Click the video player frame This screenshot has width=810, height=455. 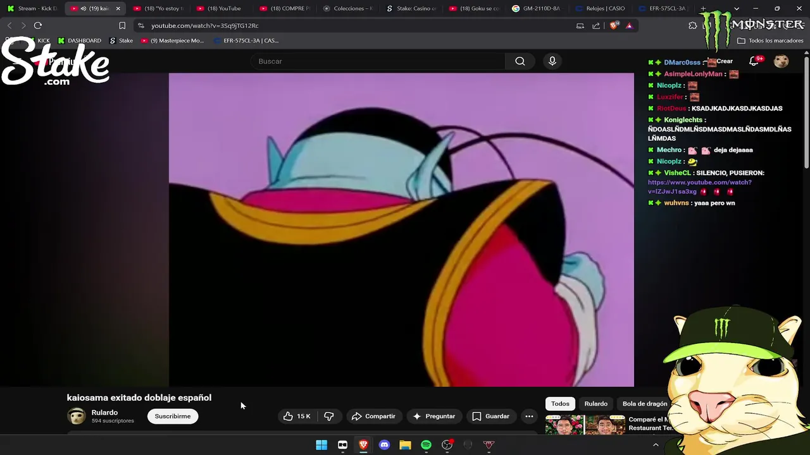click(x=401, y=229)
